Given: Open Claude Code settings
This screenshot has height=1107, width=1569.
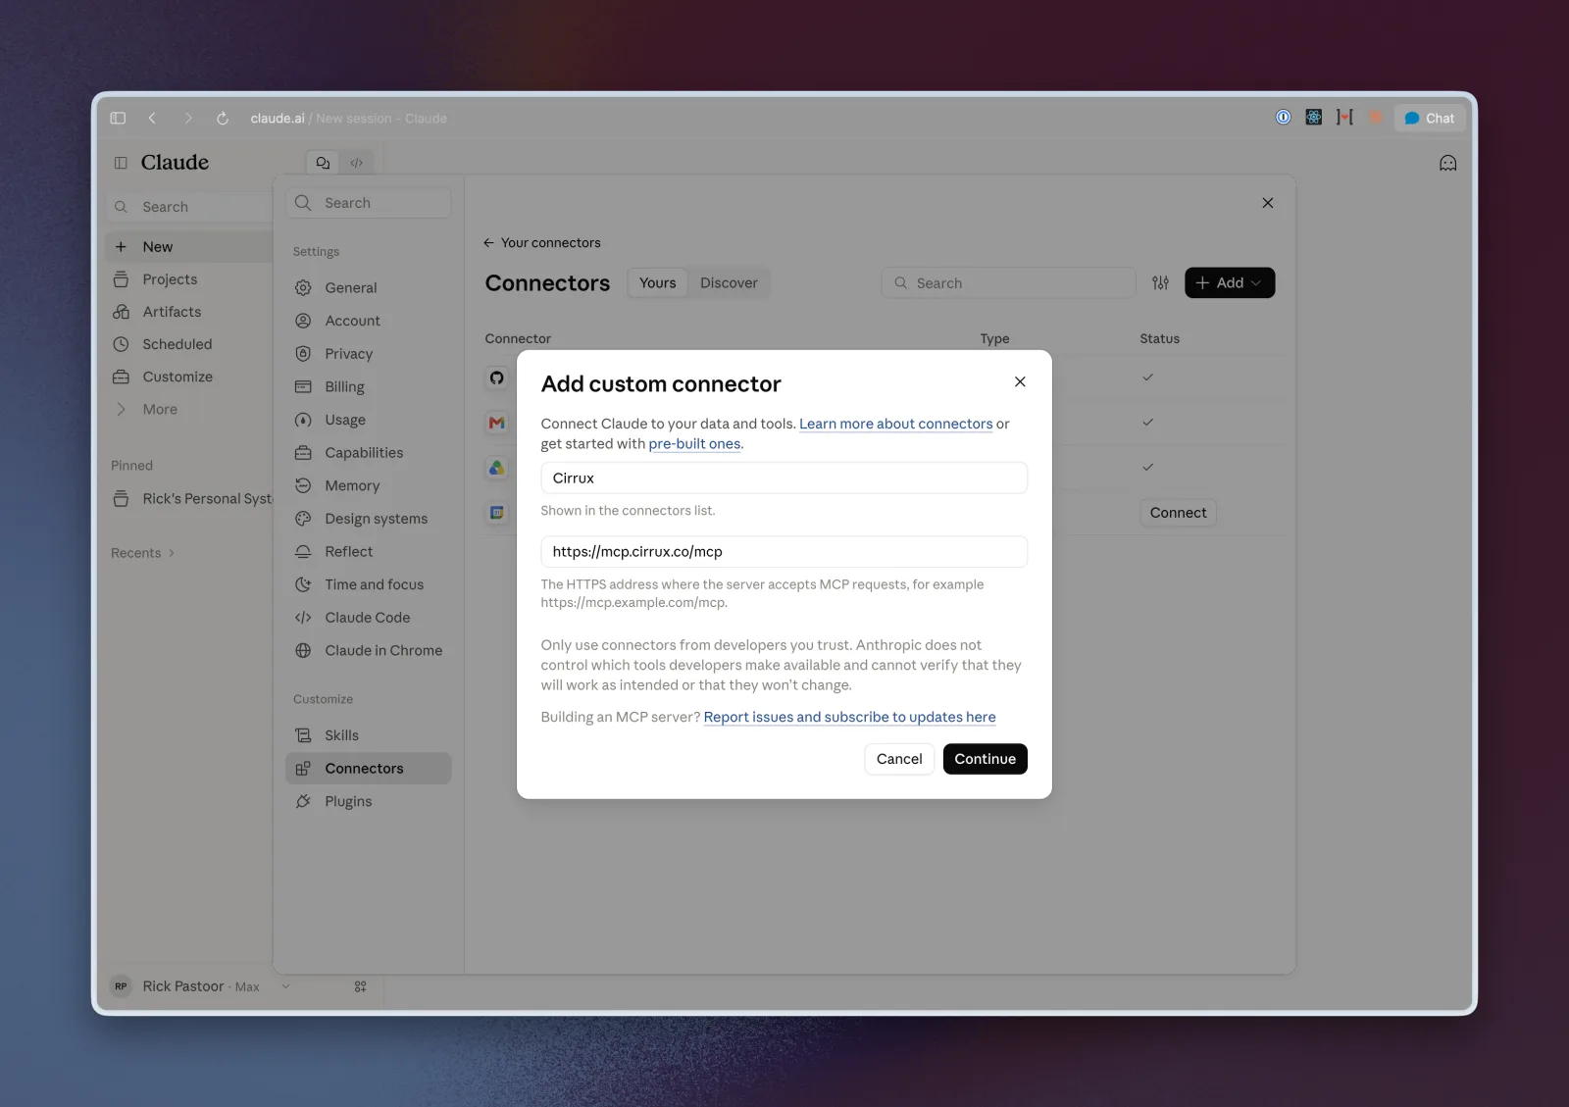Looking at the screenshot, I should point(369,618).
